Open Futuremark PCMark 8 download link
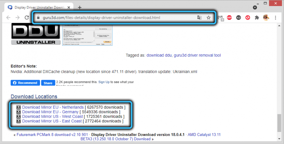The image size is (284, 144). [52, 135]
